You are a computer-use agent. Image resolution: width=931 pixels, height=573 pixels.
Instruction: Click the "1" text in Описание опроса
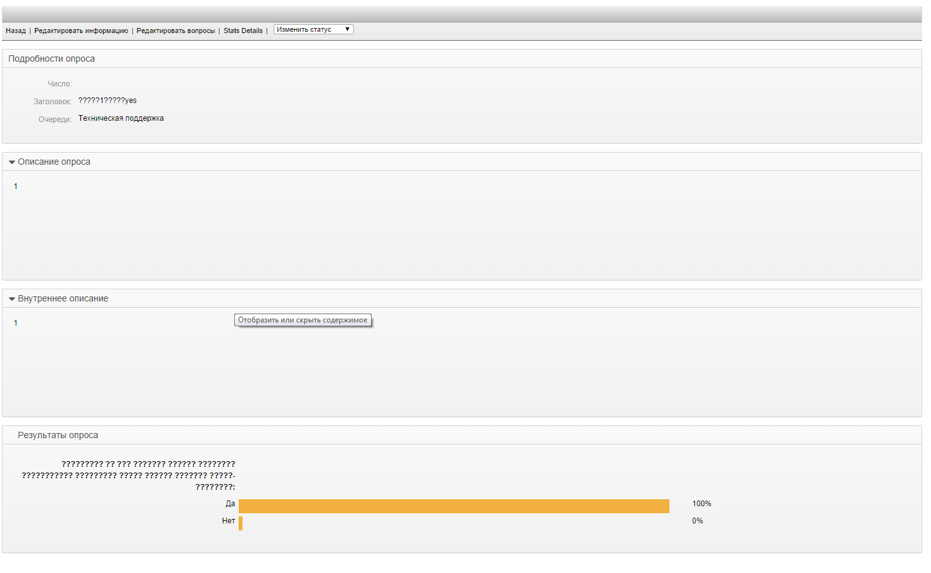[16, 186]
